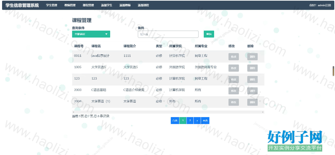Select page 1 in pagination

tap(183, 121)
